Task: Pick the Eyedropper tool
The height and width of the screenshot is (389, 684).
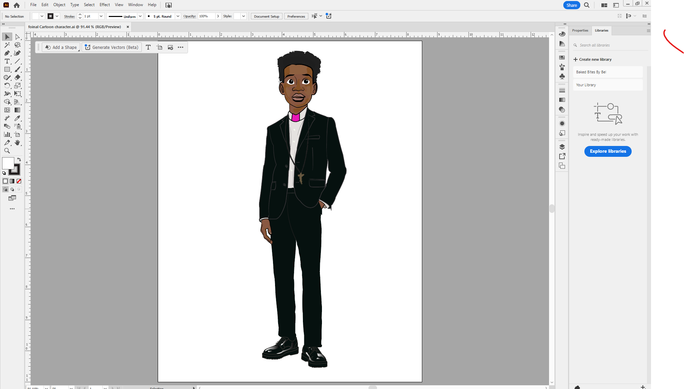Action: pyautogui.click(x=17, y=118)
